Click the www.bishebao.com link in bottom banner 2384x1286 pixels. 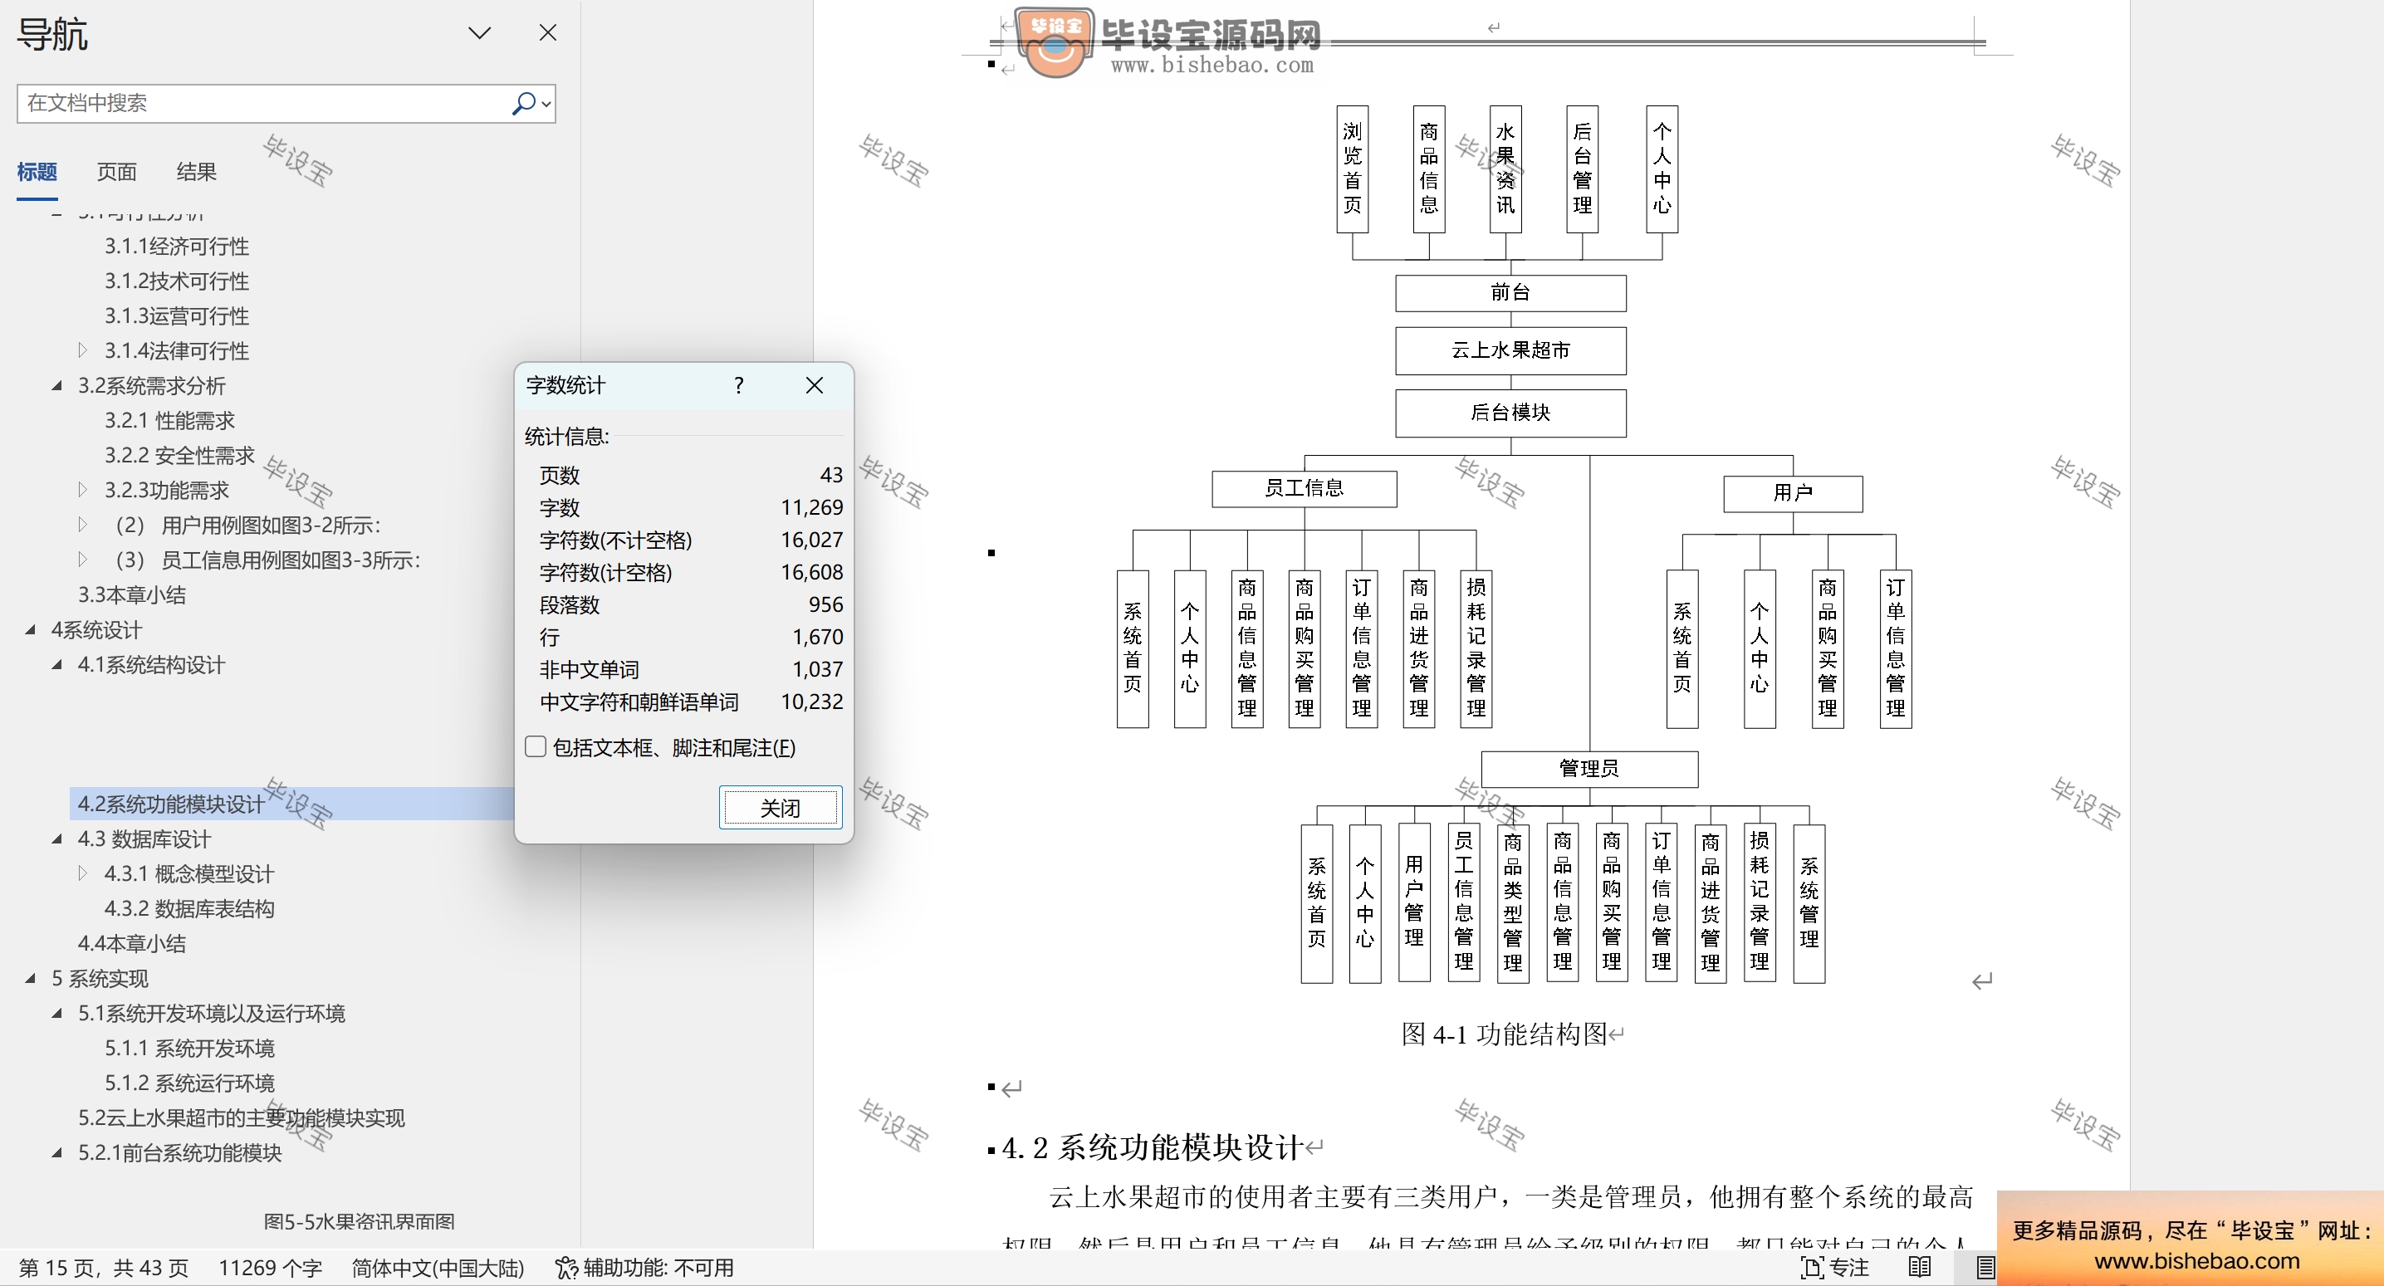click(2197, 1261)
